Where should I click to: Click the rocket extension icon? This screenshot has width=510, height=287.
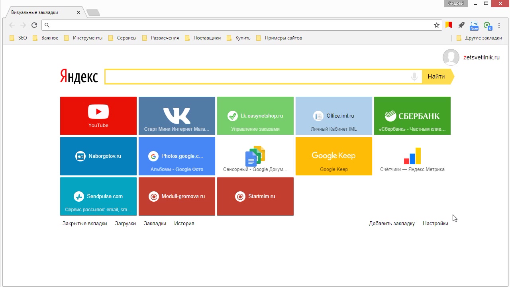pos(461,25)
